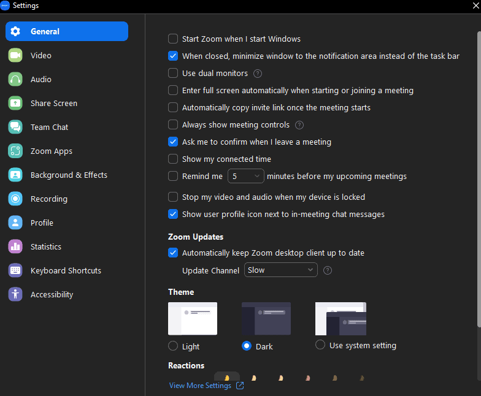
Task: Go to Recording settings
Action: (x=67, y=199)
